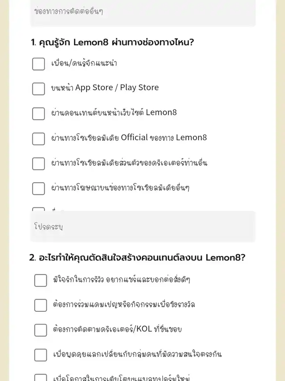Check the Official social media Lemon8 box
The image size is (285, 381).
(39, 139)
